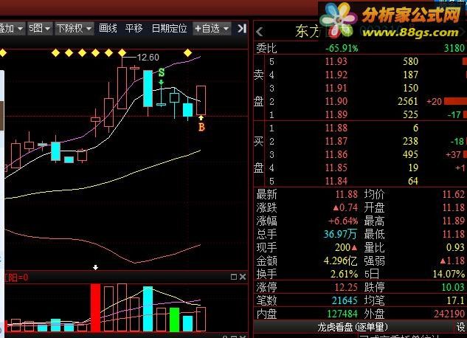Select buy level 3 price 11.86
This screenshot has height=338, width=467.
pyautogui.click(x=336, y=154)
